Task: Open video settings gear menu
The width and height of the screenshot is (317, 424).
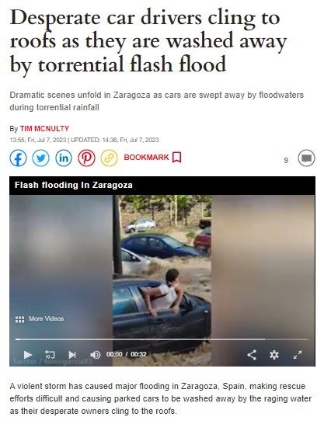Action: coord(274,355)
